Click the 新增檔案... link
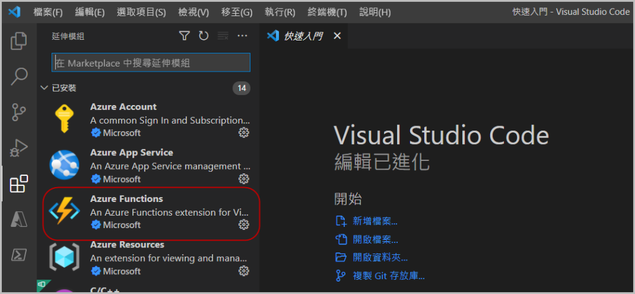The height and width of the screenshot is (294, 635). (374, 221)
